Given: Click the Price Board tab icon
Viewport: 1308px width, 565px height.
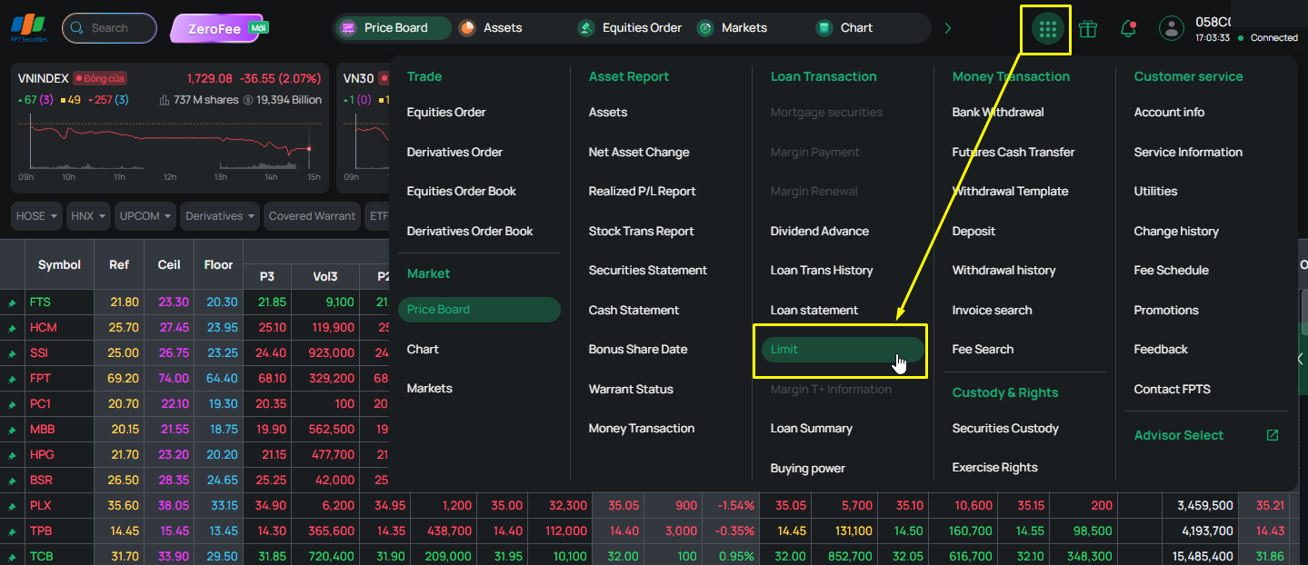Looking at the screenshot, I should (x=347, y=28).
